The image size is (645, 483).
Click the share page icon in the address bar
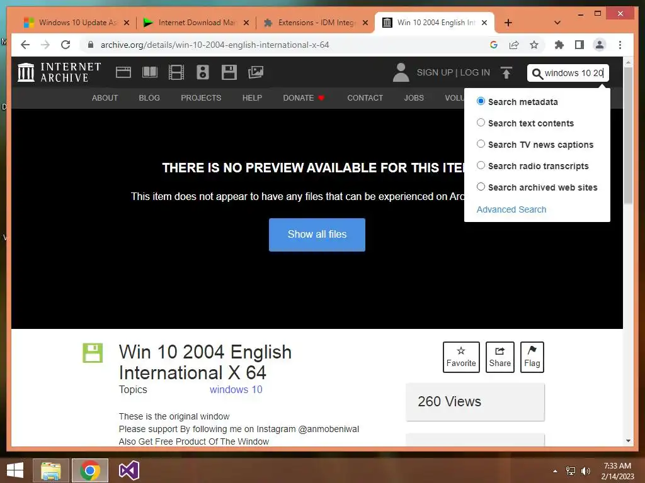click(x=514, y=45)
